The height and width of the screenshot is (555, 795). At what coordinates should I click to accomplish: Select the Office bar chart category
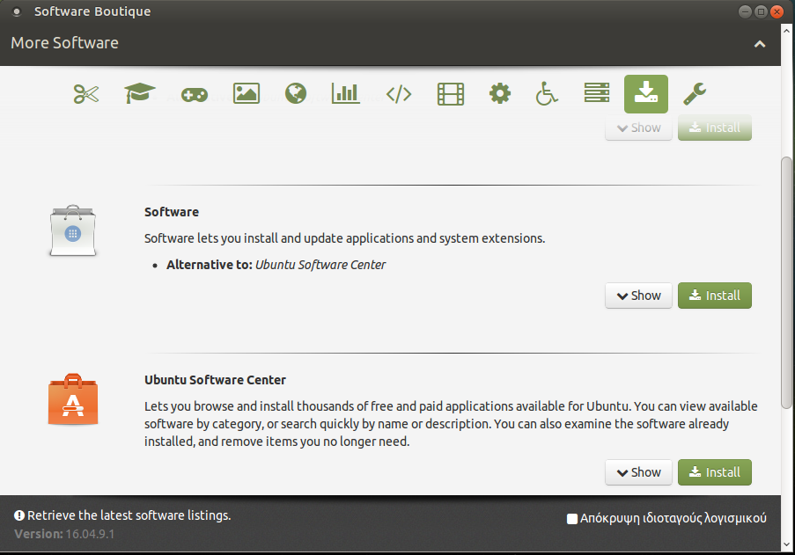pos(346,93)
